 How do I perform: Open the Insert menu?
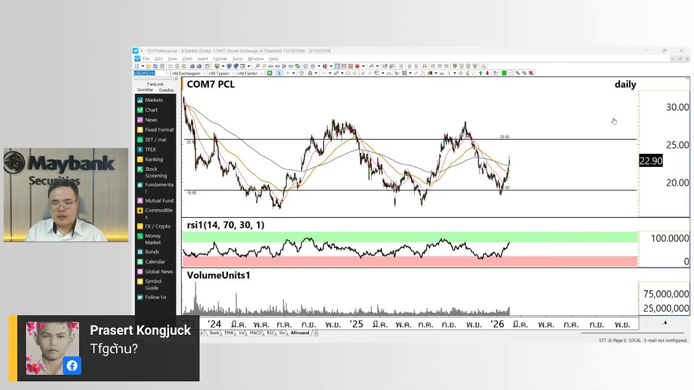coord(203,59)
